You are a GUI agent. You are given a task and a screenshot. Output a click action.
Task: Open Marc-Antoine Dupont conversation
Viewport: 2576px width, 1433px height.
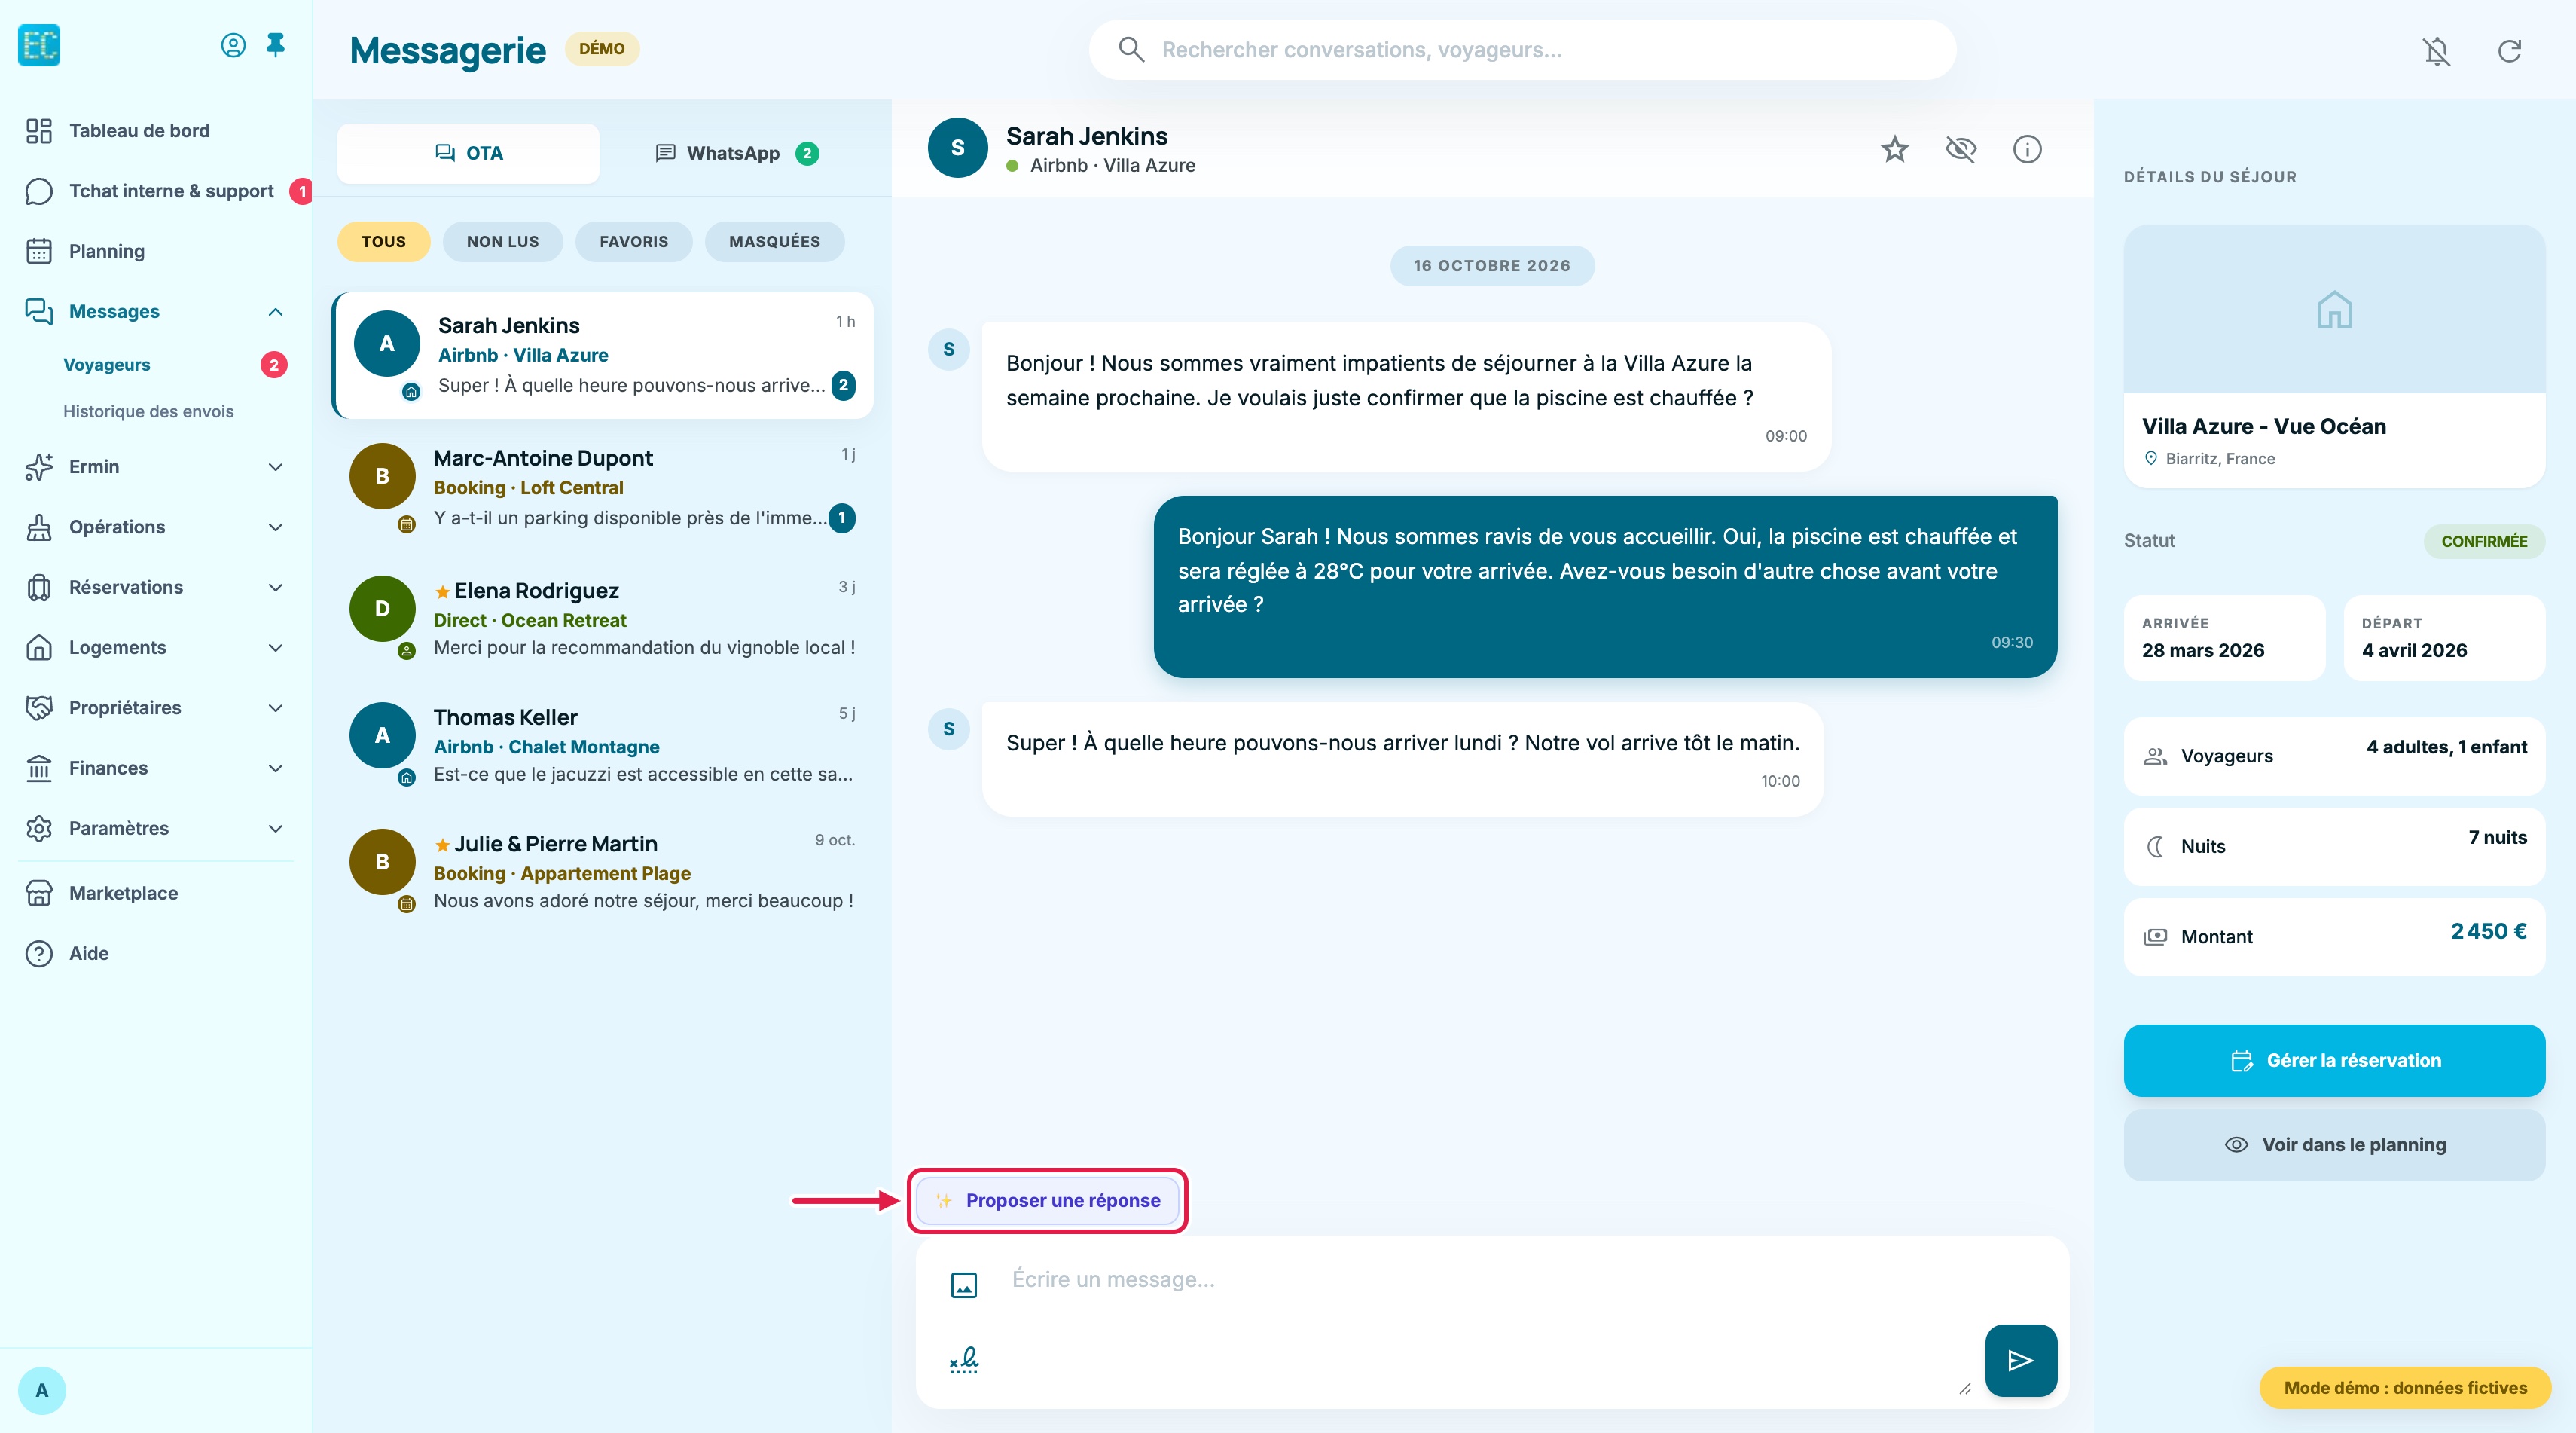tap(603, 488)
